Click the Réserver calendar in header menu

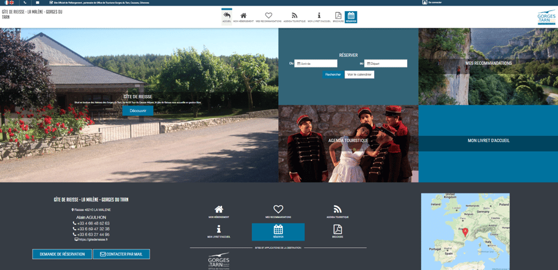[351, 17]
